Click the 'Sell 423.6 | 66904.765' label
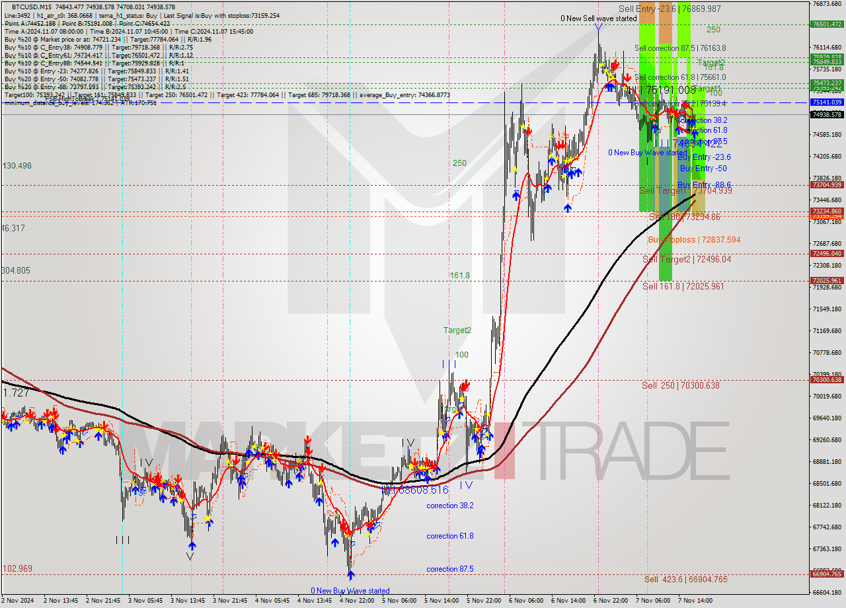 (686, 579)
